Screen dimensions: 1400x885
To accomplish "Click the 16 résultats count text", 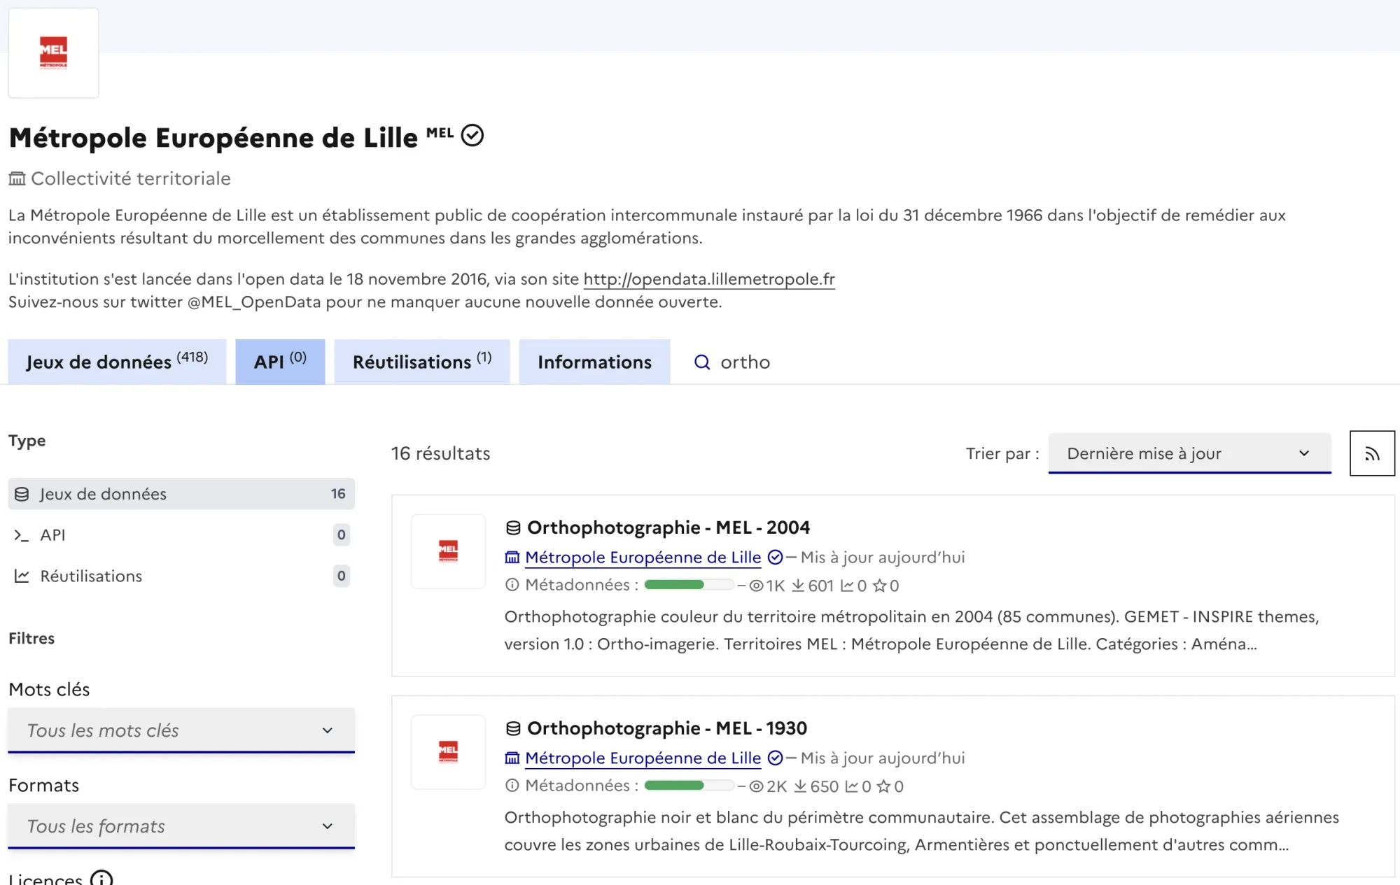I will pyautogui.click(x=440, y=453).
